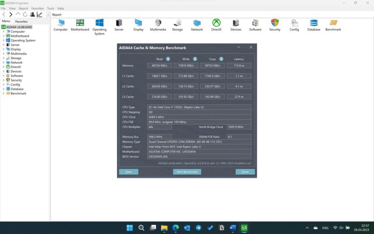
Task: Click the Forward navigation arrow
Action: [11, 15]
